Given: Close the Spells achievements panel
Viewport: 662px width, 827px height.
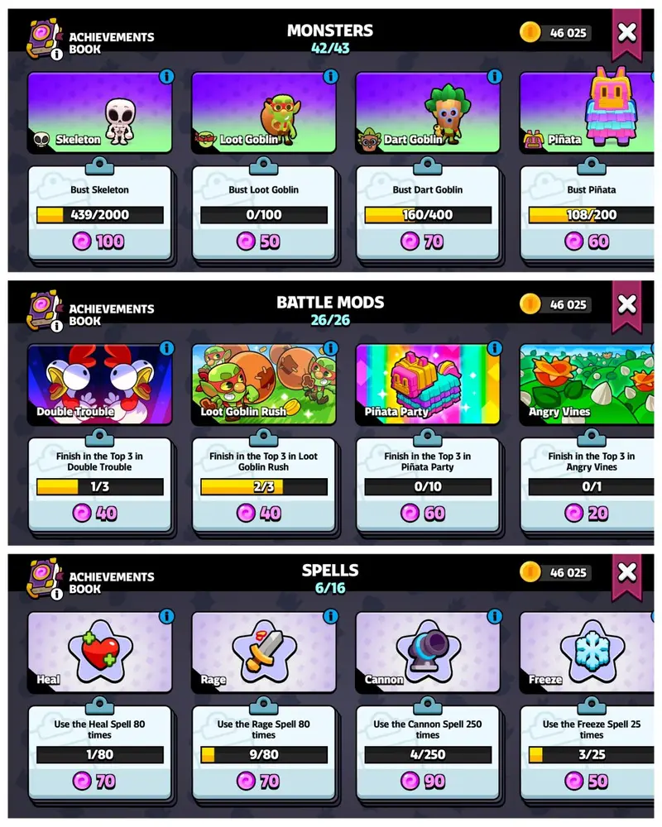Looking at the screenshot, I should 626,572.
